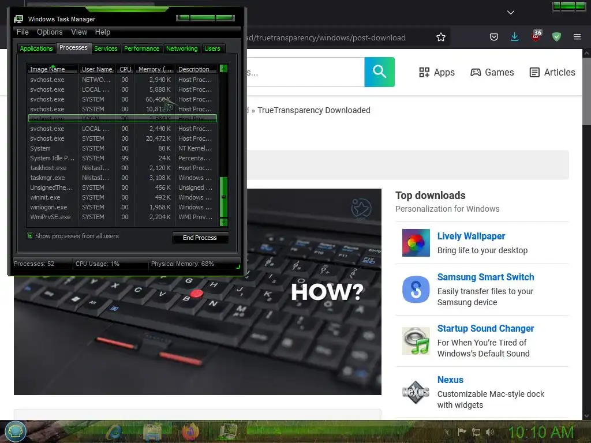Open the Samsung Smart Switch link
Viewport: 591px width, 443px height.
(x=485, y=277)
